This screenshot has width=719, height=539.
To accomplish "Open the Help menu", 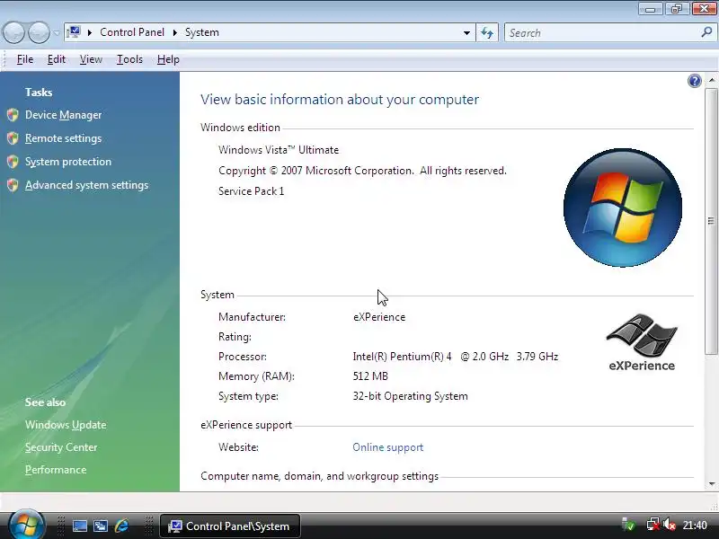I will (168, 59).
